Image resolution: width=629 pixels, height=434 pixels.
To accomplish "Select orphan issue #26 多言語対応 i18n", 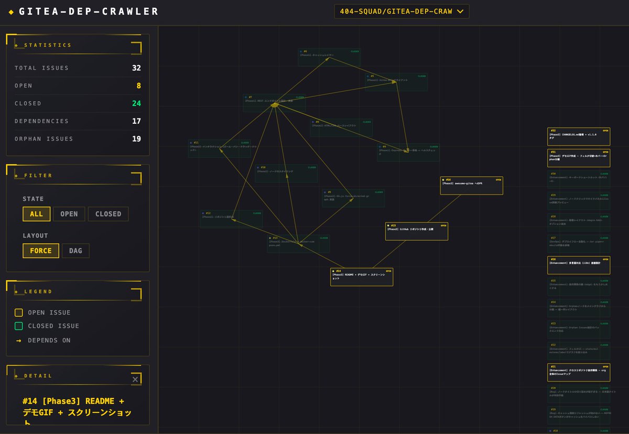I will [579, 265].
